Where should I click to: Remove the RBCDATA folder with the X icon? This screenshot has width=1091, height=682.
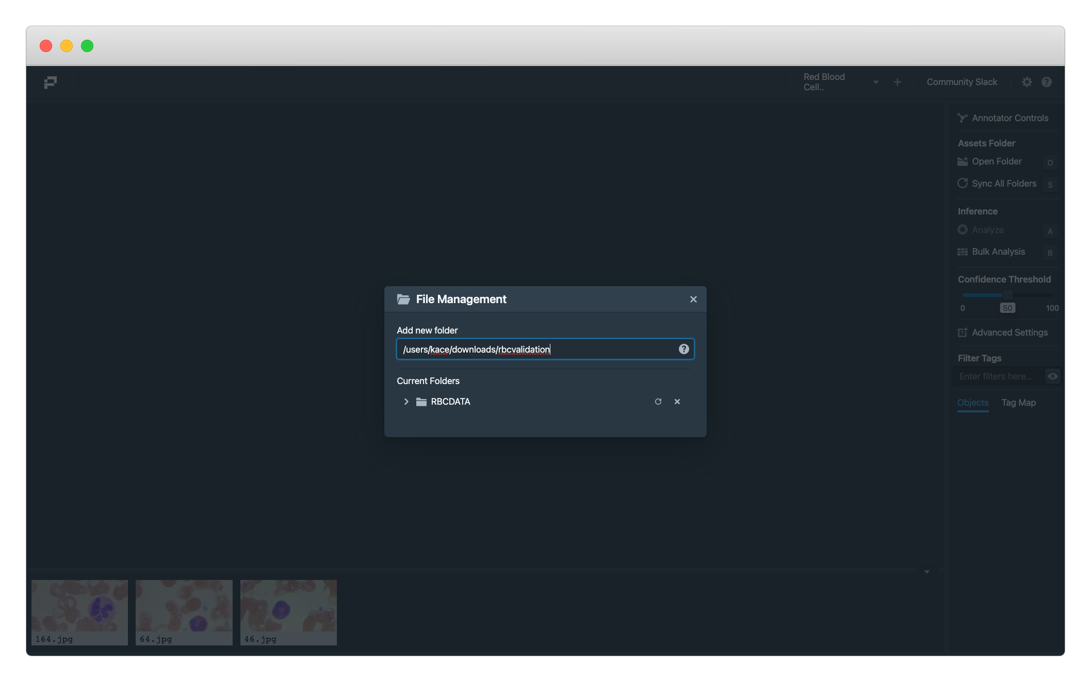[x=677, y=402]
